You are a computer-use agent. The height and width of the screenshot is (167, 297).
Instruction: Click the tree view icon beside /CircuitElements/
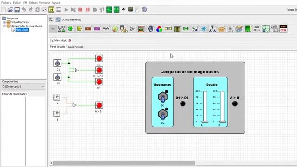(51, 19)
